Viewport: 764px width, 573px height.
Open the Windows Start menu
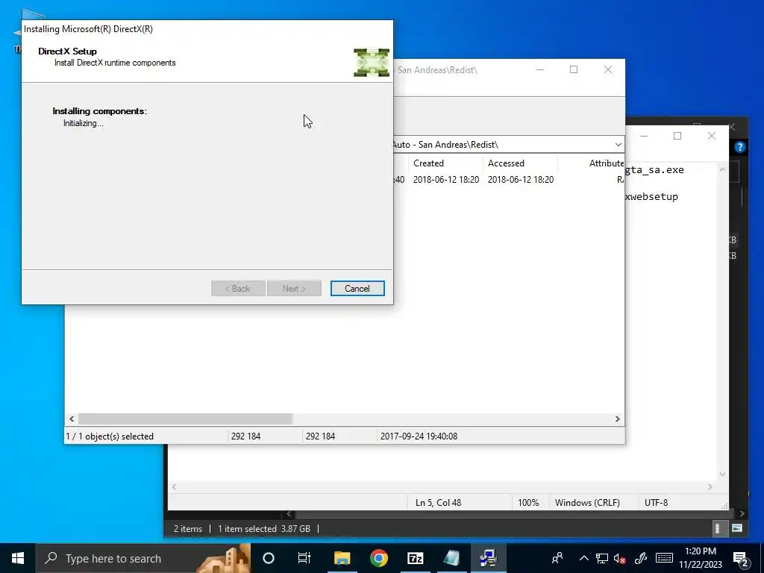18,558
